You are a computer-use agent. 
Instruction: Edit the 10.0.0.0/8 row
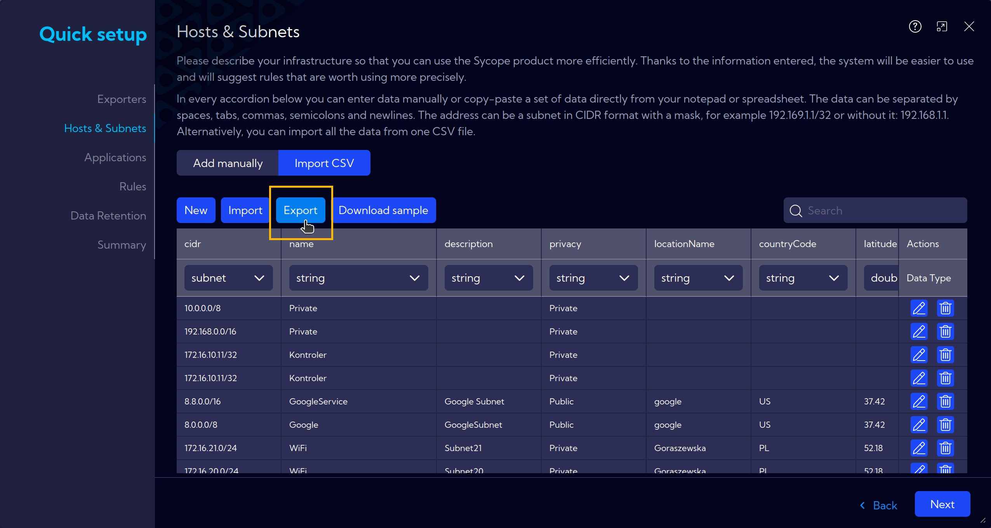(919, 308)
